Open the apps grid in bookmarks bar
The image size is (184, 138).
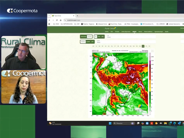[x=49, y=24]
